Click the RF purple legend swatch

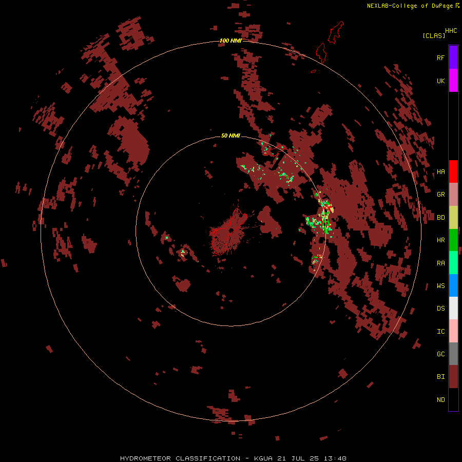(x=453, y=57)
